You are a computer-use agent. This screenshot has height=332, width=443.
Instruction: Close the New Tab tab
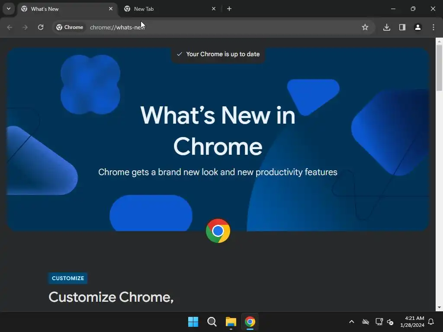(214, 9)
